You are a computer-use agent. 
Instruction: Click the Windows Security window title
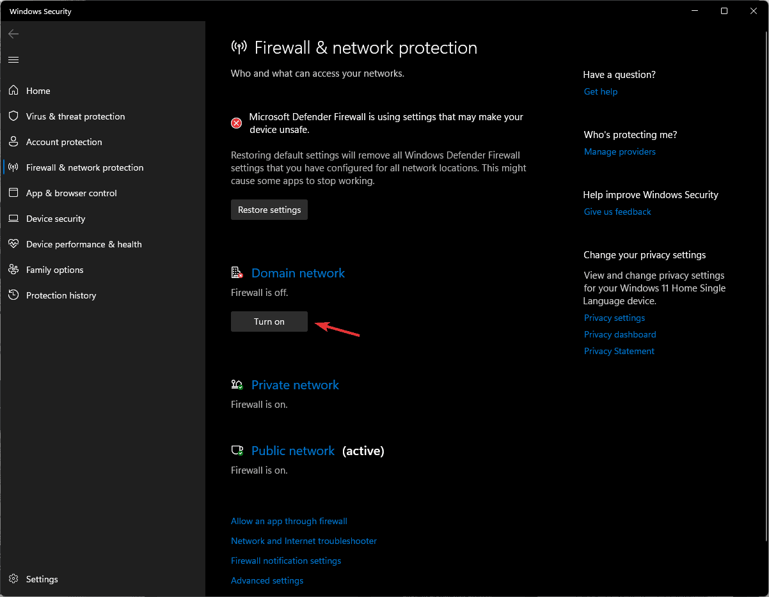[40, 12]
